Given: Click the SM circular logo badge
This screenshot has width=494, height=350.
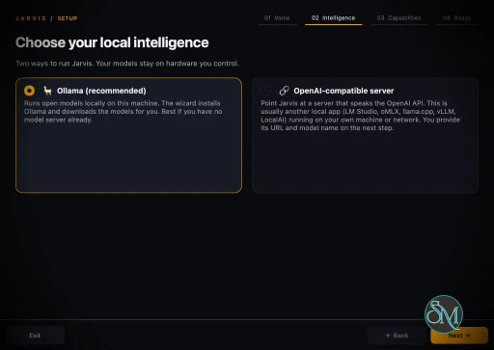Looking at the screenshot, I should pos(444,314).
